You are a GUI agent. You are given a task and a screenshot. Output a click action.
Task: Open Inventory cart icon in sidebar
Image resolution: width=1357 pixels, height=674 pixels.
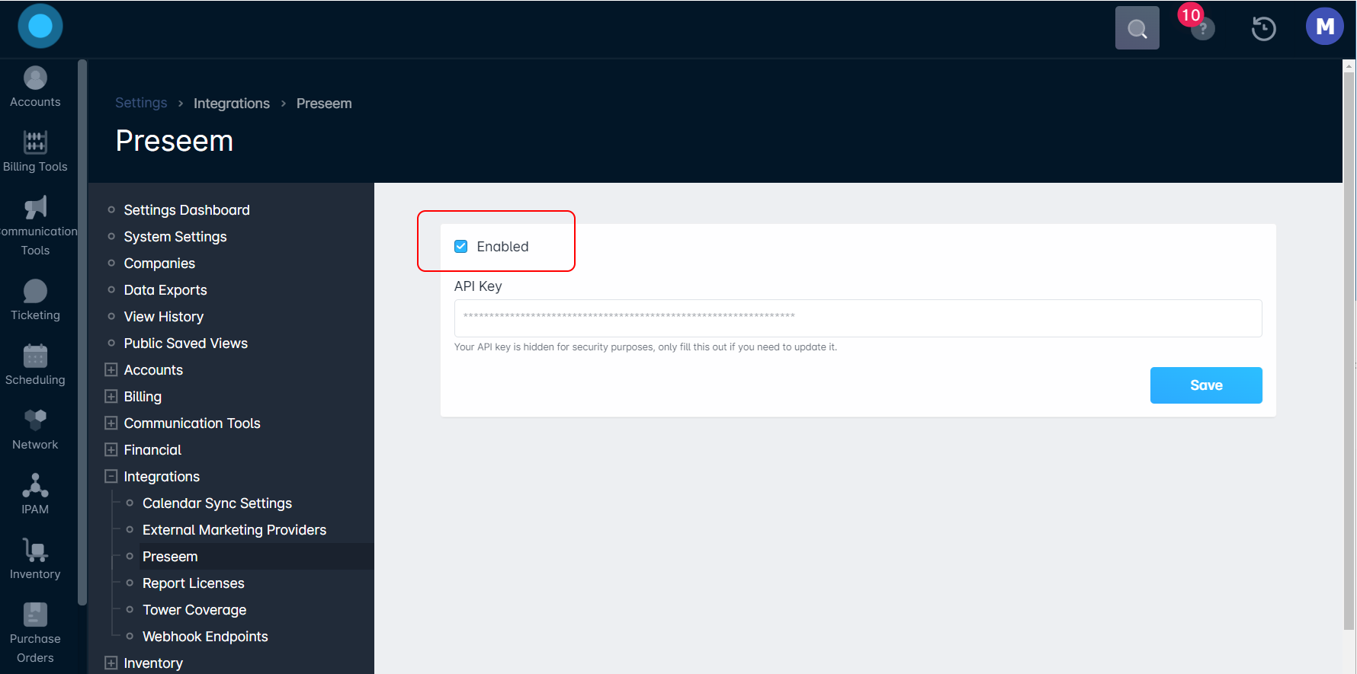point(35,550)
